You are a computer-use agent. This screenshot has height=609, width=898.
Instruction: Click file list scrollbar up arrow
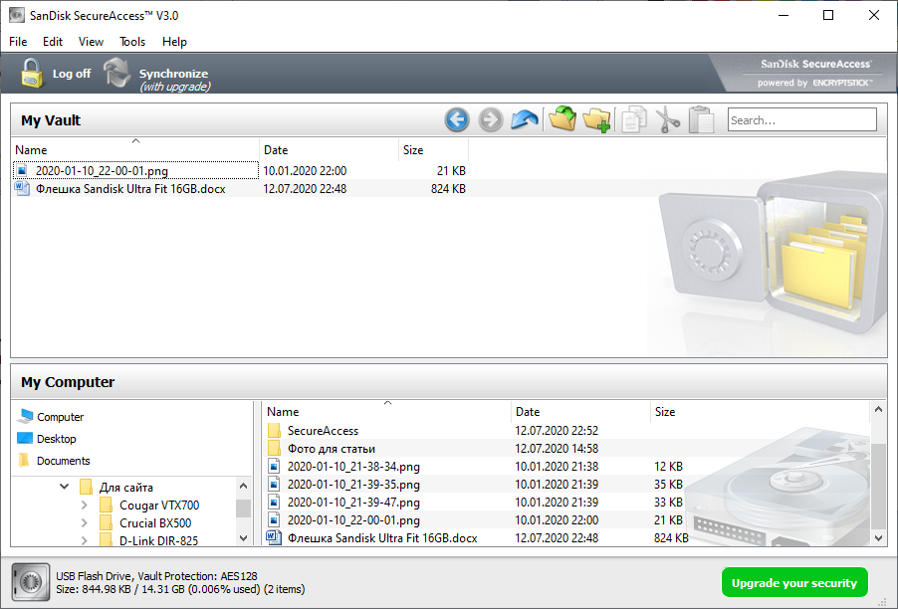[x=878, y=409]
